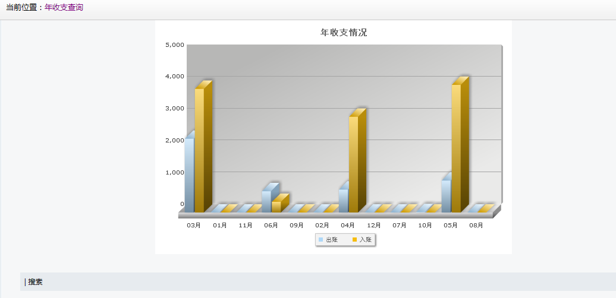Select the orange 入账 bar for 05月
This screenshot has height=298, width=616.
pyautogui.click(x=456, y=148)
